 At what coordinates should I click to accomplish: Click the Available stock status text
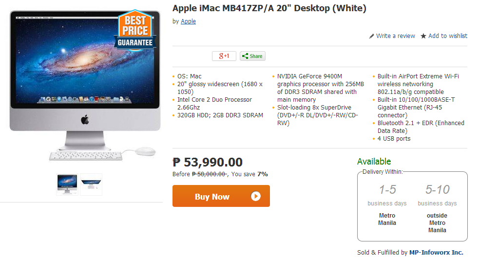coord(374,162)
